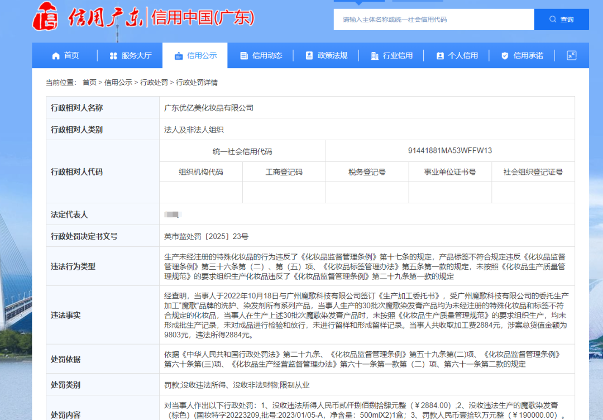Viewport: 603px width, 420px height.
Task: Go to 信用公示 in the breadcrumb
Action: (x=118, y=83)
